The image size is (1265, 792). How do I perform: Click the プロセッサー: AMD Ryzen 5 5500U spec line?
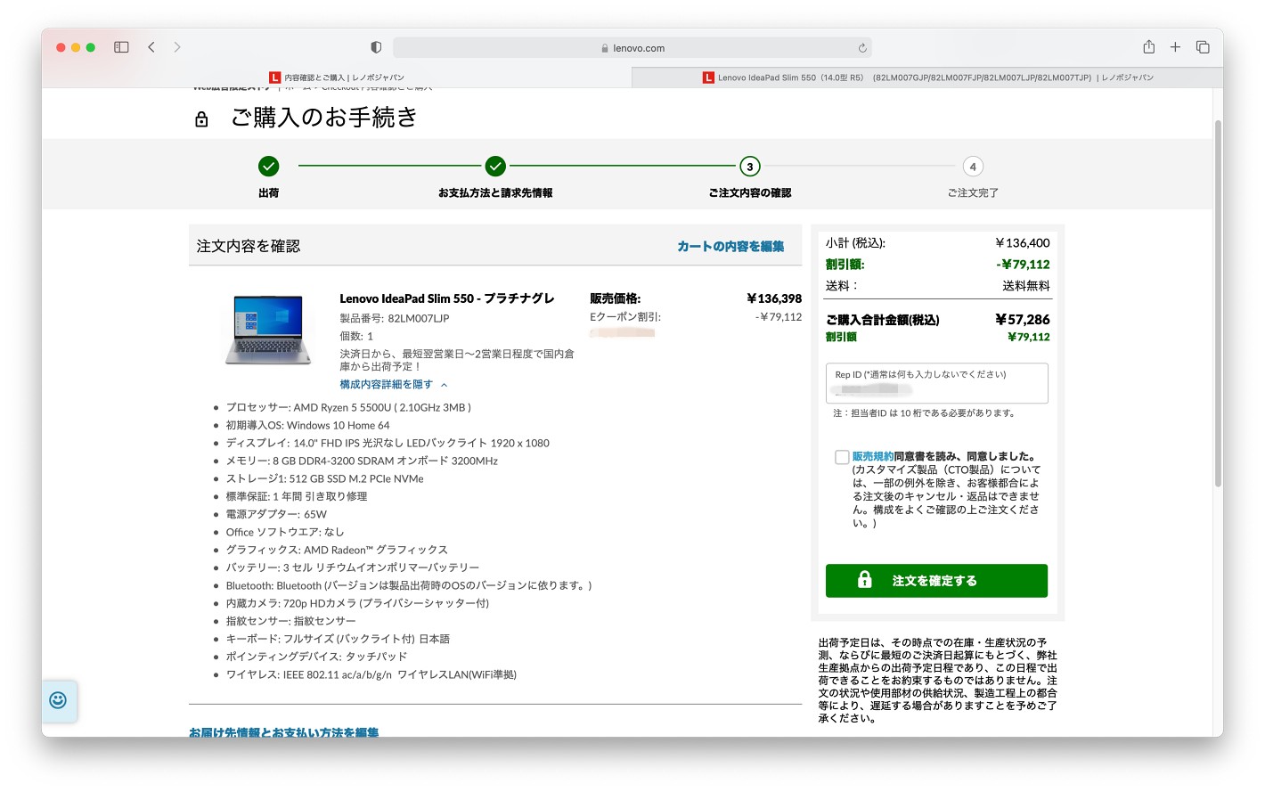tap(348, 407)
